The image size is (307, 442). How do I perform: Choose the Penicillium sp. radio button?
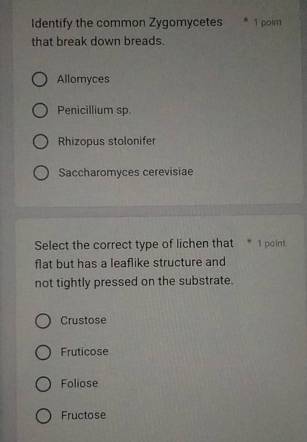(x=40, y=111)
